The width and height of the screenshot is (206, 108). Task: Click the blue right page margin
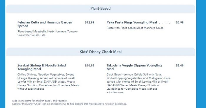pyautogui.click(x=201, y=54)
